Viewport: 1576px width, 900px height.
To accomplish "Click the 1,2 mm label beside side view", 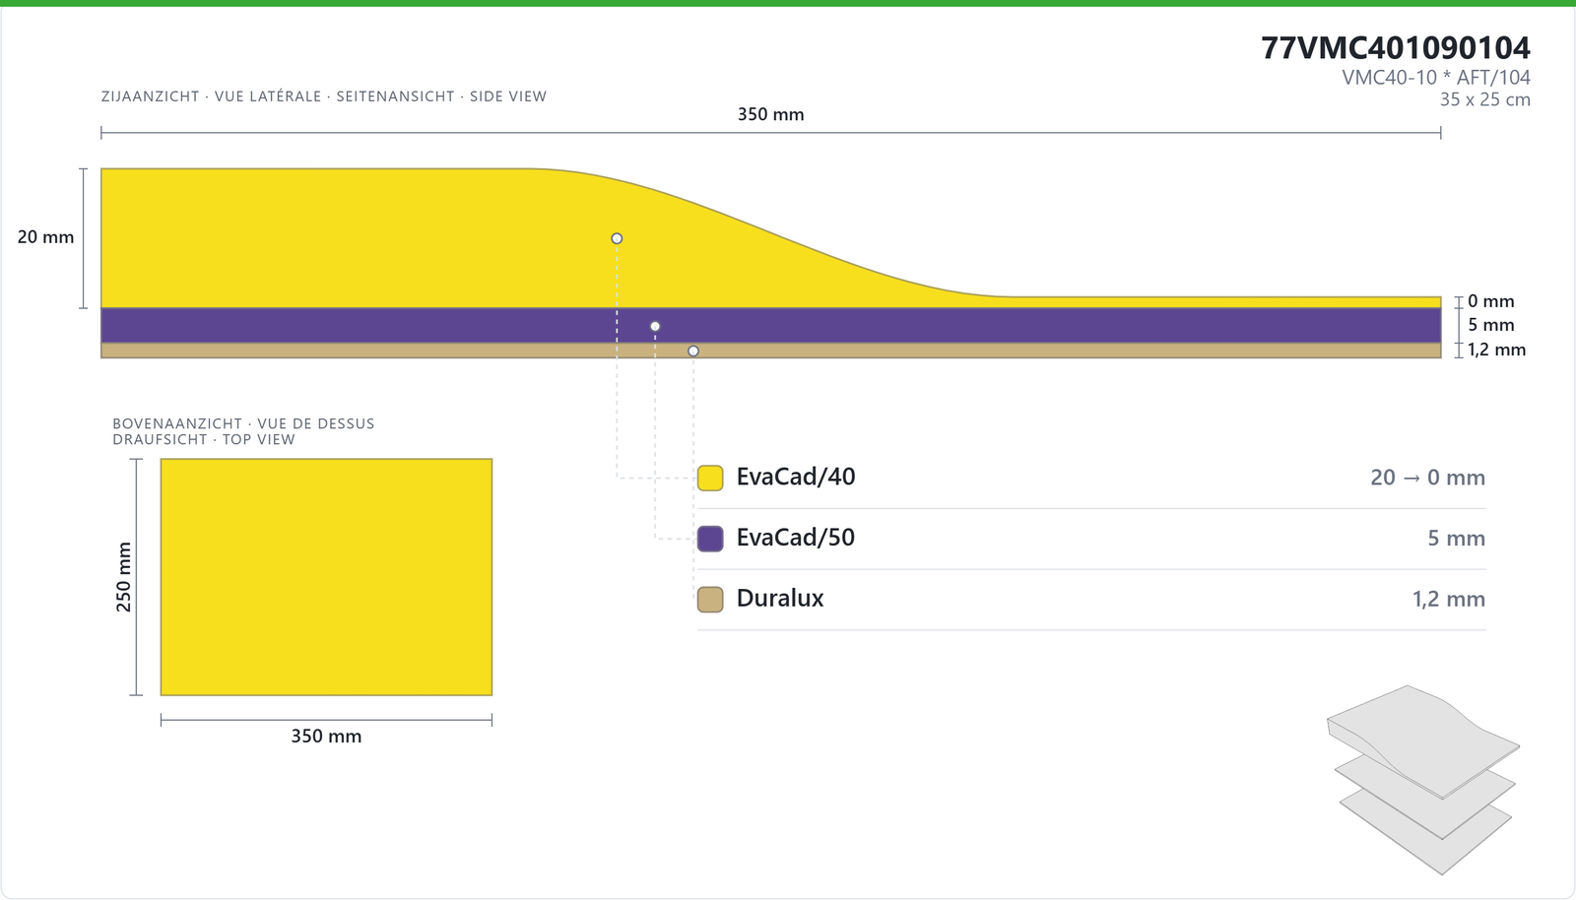I will click(x=1497, y=350).
